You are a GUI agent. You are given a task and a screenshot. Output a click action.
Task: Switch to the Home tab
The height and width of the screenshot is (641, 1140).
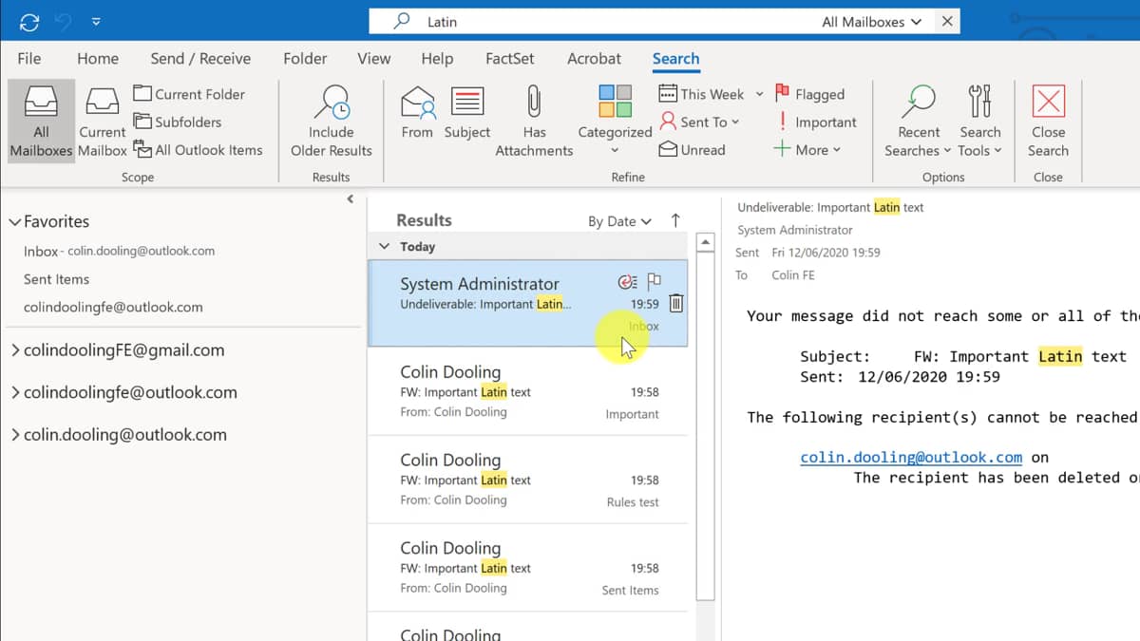click(98, 58)
